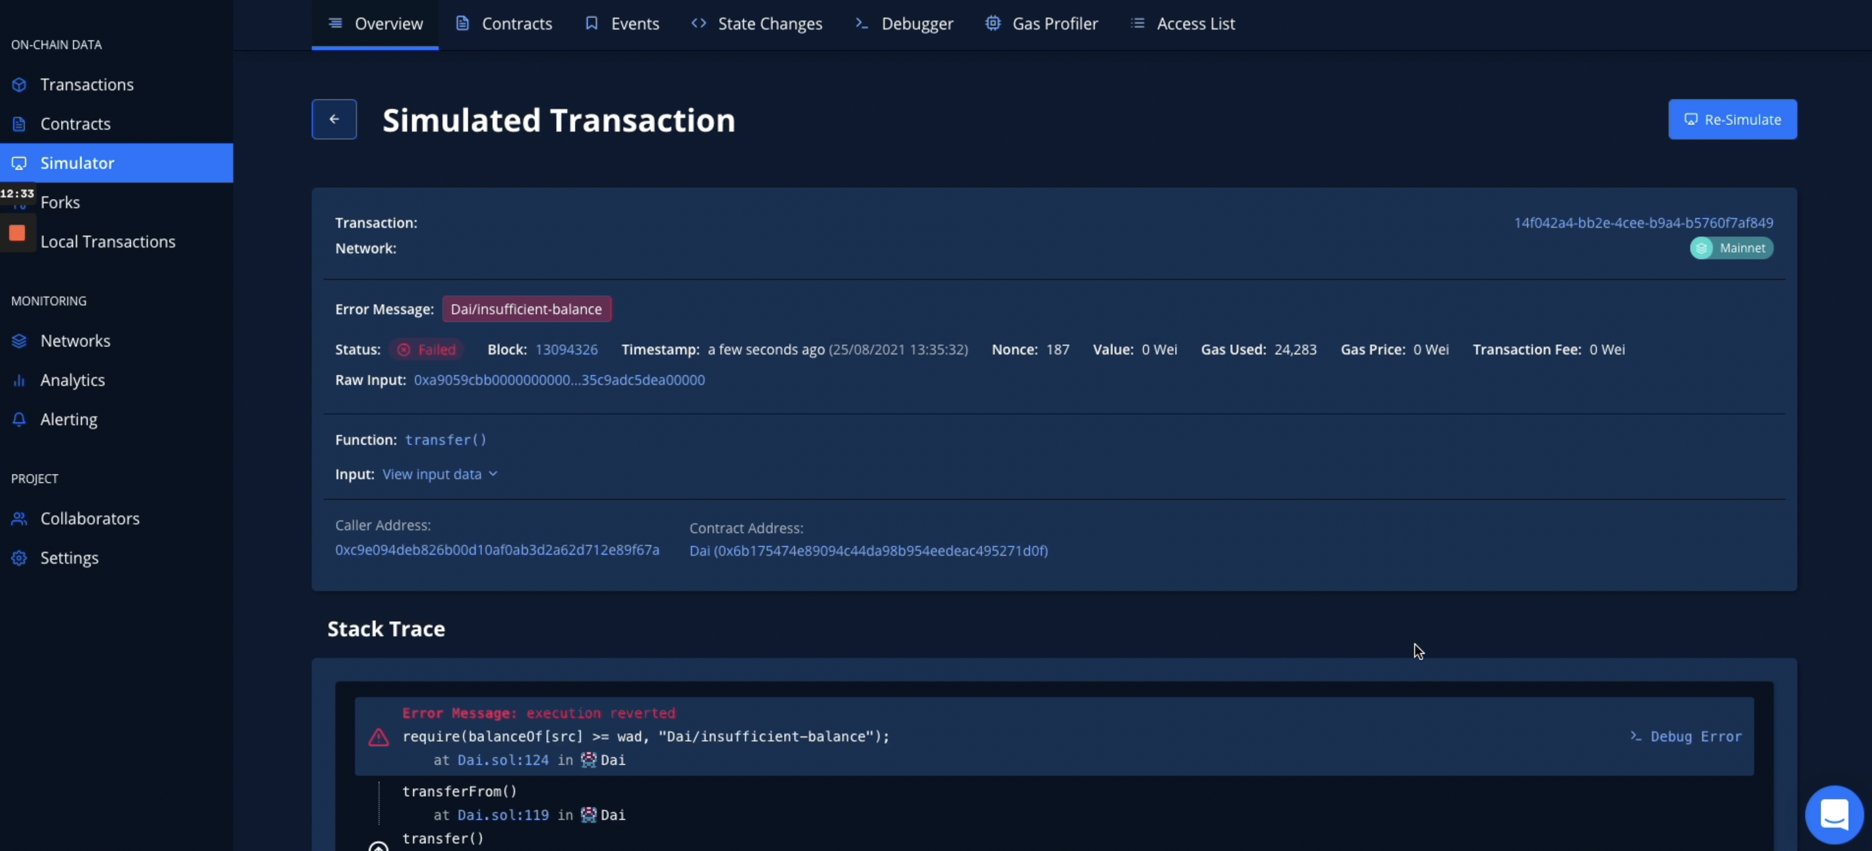
Task: Click the Dai/insufficient-balance error badge
Action: (526, 310)
